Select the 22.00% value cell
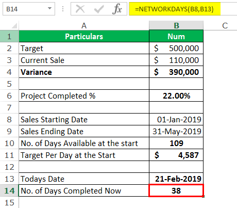The image size is (237, 208). pos(176,95)
